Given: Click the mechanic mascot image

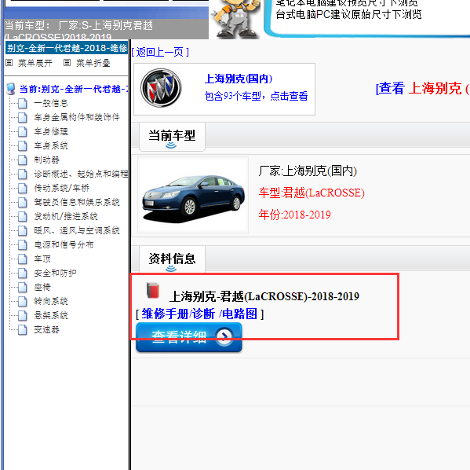Looking at the screenshot, I should (235, 19).
